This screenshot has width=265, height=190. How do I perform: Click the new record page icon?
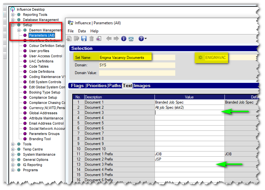click(69, 39)
